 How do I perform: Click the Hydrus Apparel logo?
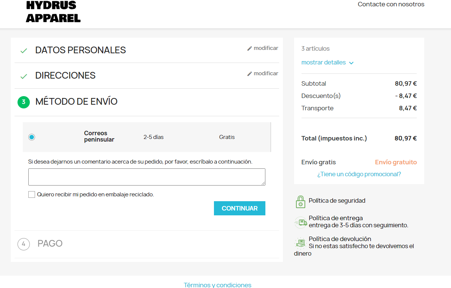53,11
